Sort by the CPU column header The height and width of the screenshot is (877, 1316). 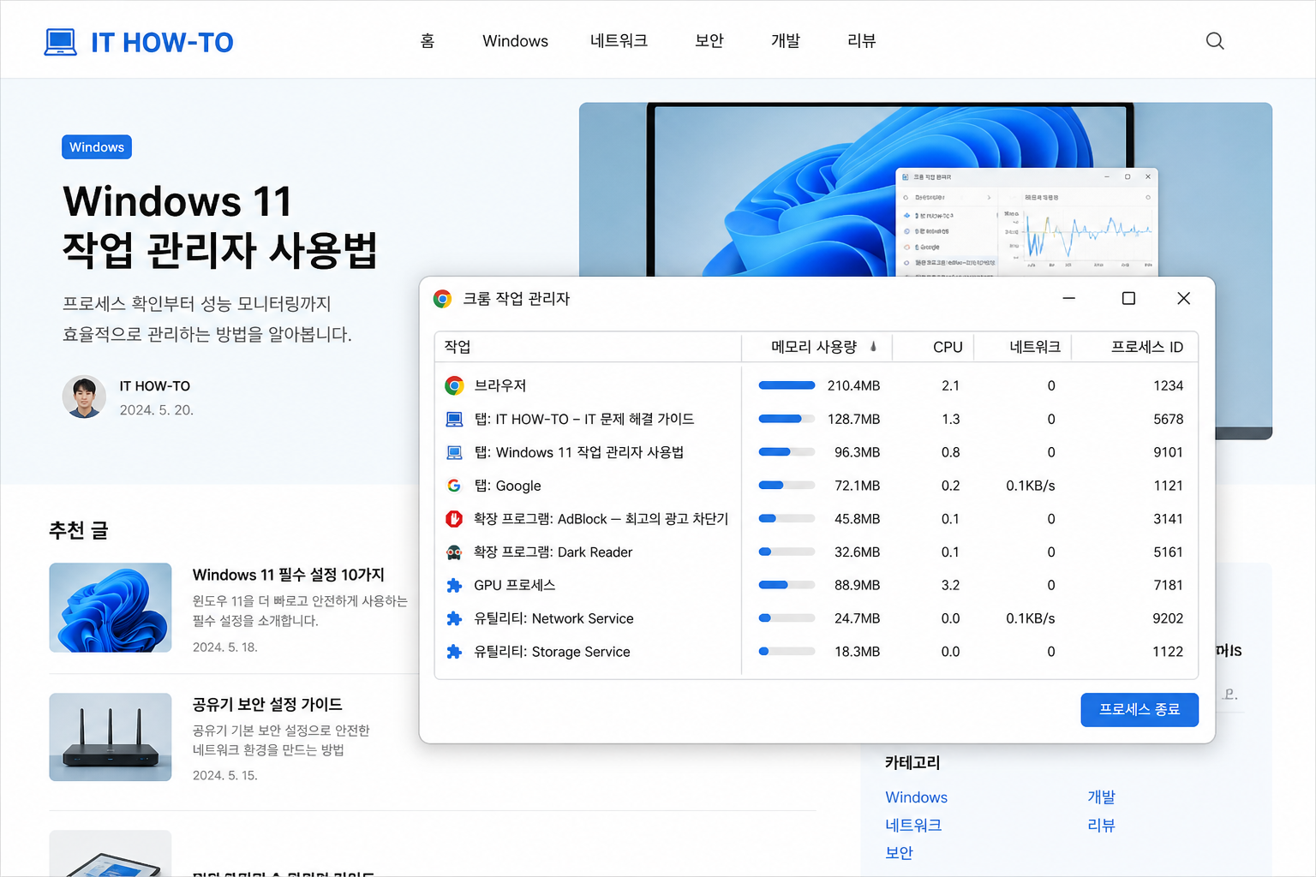tap(948, 347)
